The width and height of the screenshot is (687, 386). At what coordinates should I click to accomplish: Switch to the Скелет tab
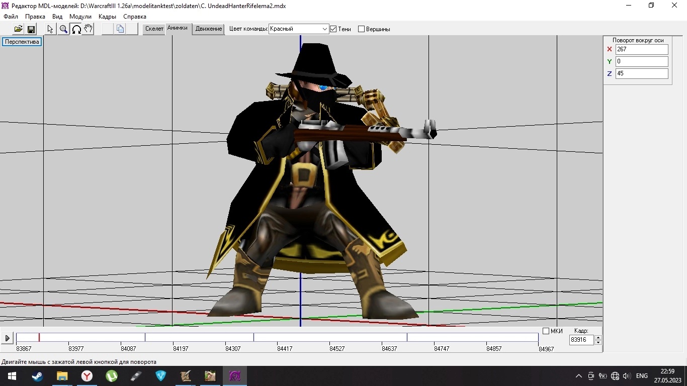tap(154, 29)
